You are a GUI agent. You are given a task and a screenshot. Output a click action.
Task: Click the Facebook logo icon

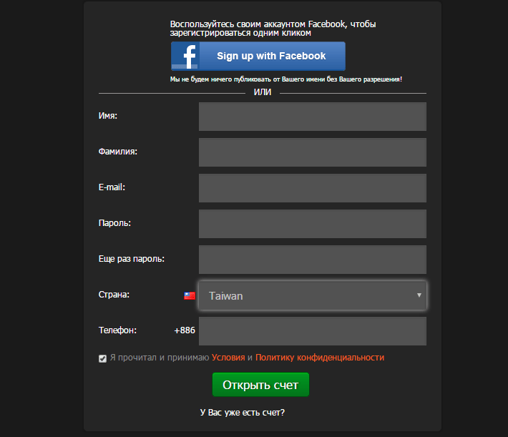tap(185, 56)
